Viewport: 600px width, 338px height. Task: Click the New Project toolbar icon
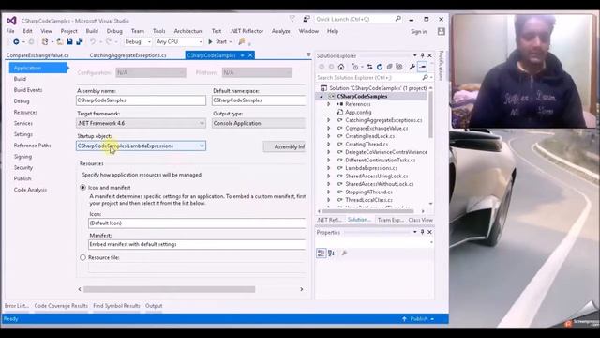pos(45,41)
